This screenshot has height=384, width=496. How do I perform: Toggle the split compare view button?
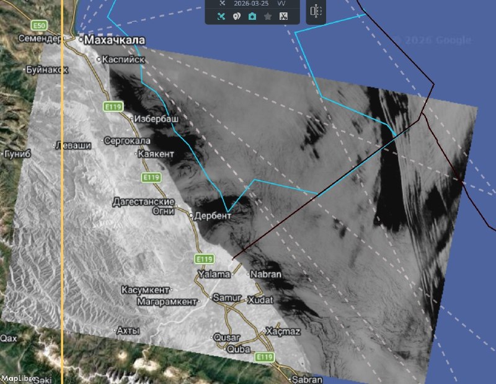[316, 11]
